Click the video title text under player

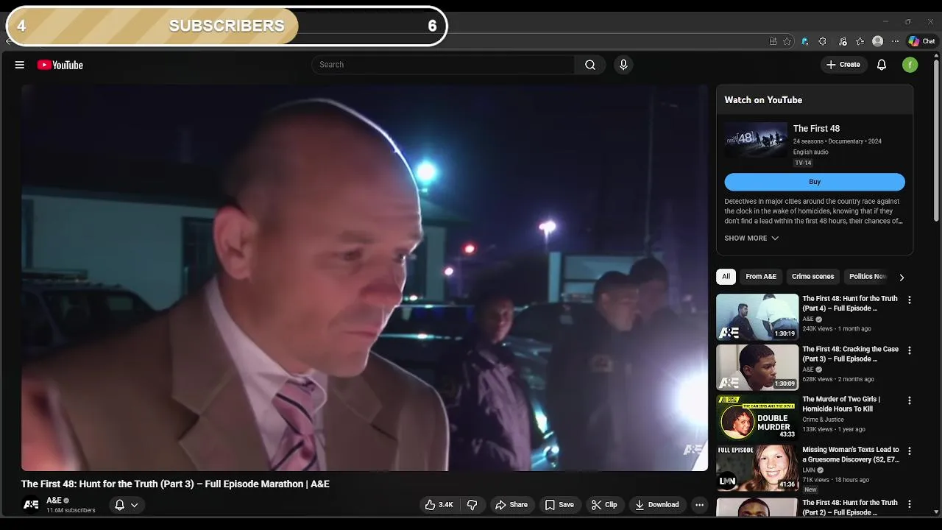point(175,484)
